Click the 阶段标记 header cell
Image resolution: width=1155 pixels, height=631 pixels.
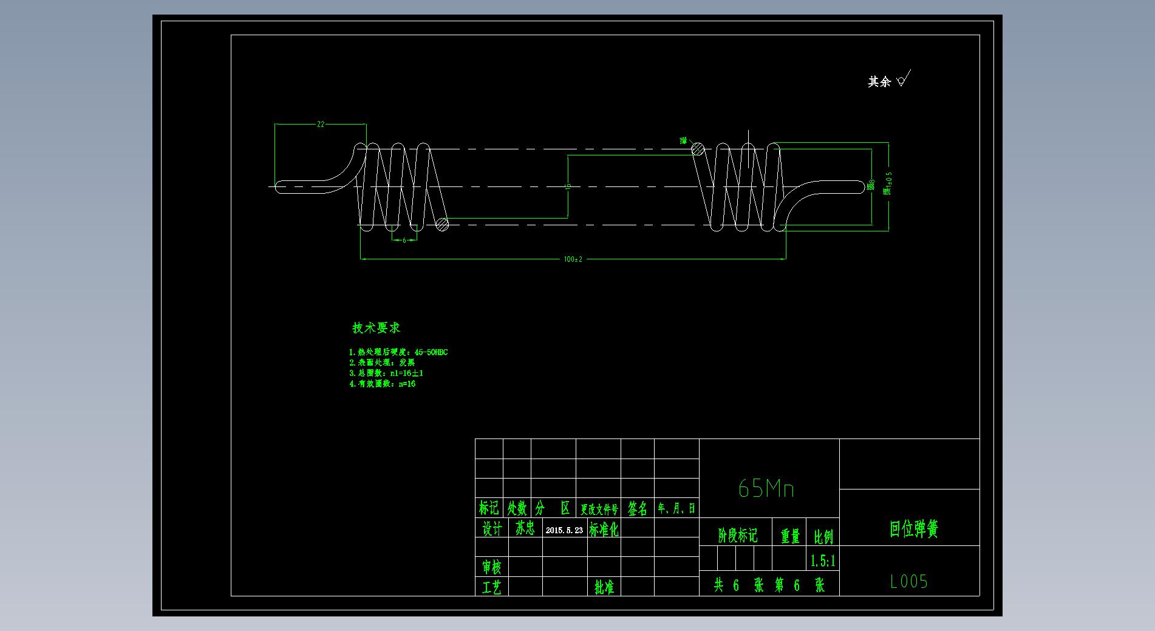coord(737,536)
